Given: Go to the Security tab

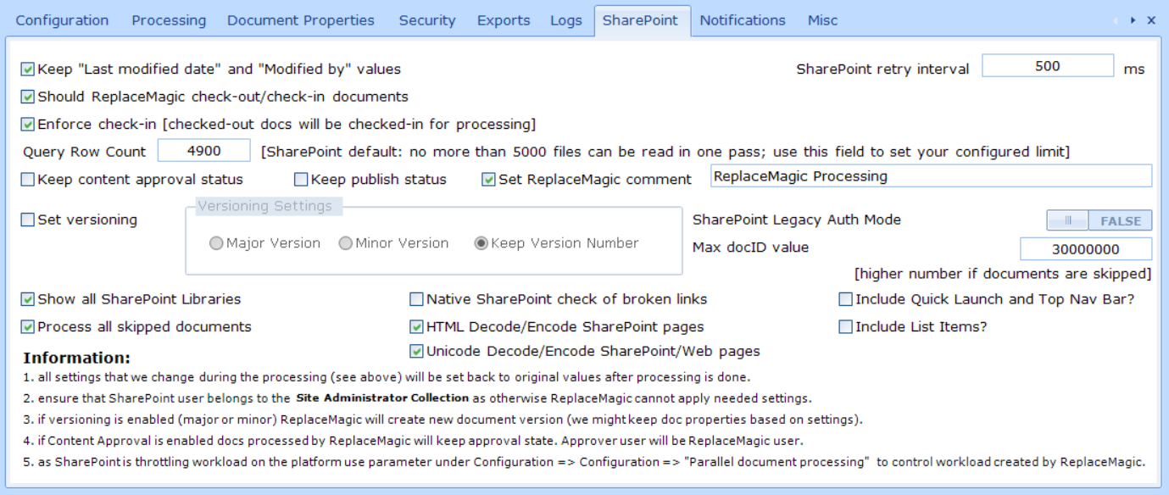Looking at the screenshot, I should point(427,20).
